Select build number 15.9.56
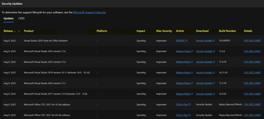 [x=222, y=94]
